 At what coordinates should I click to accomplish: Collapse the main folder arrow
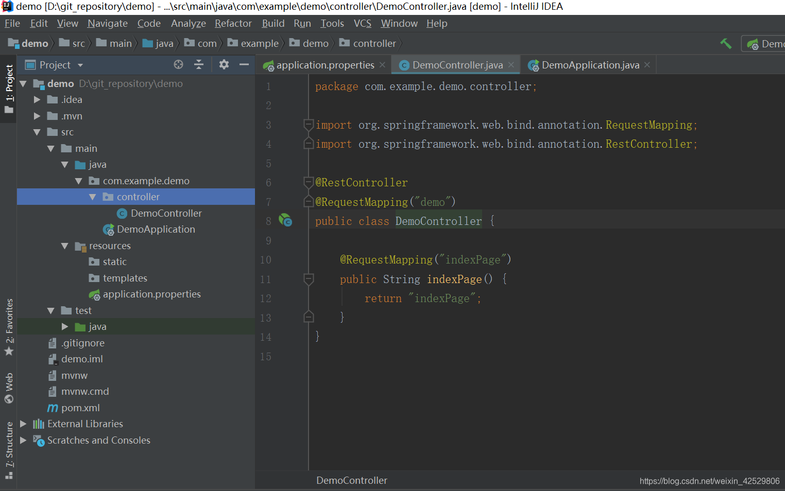51,148
